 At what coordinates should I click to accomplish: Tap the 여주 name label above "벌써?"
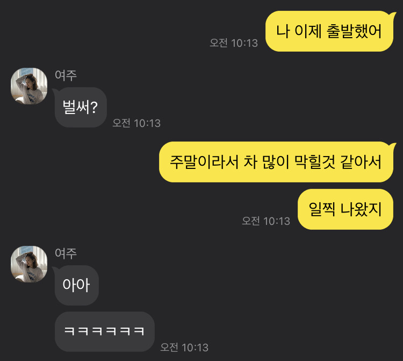tap(66, 75)
